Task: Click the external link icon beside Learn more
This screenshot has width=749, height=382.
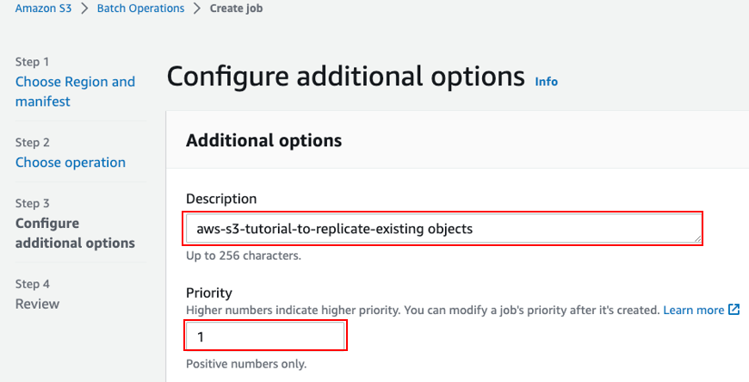Action: click(734, 310)
